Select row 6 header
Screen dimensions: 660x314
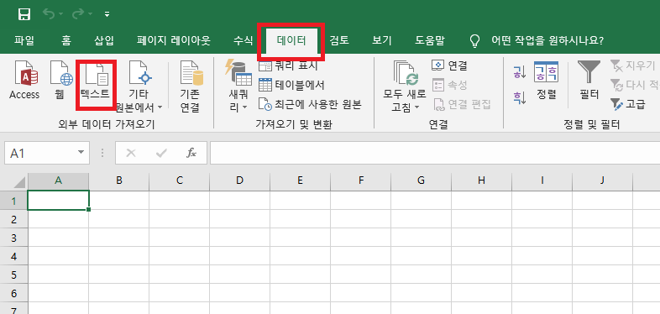point(14,293)
